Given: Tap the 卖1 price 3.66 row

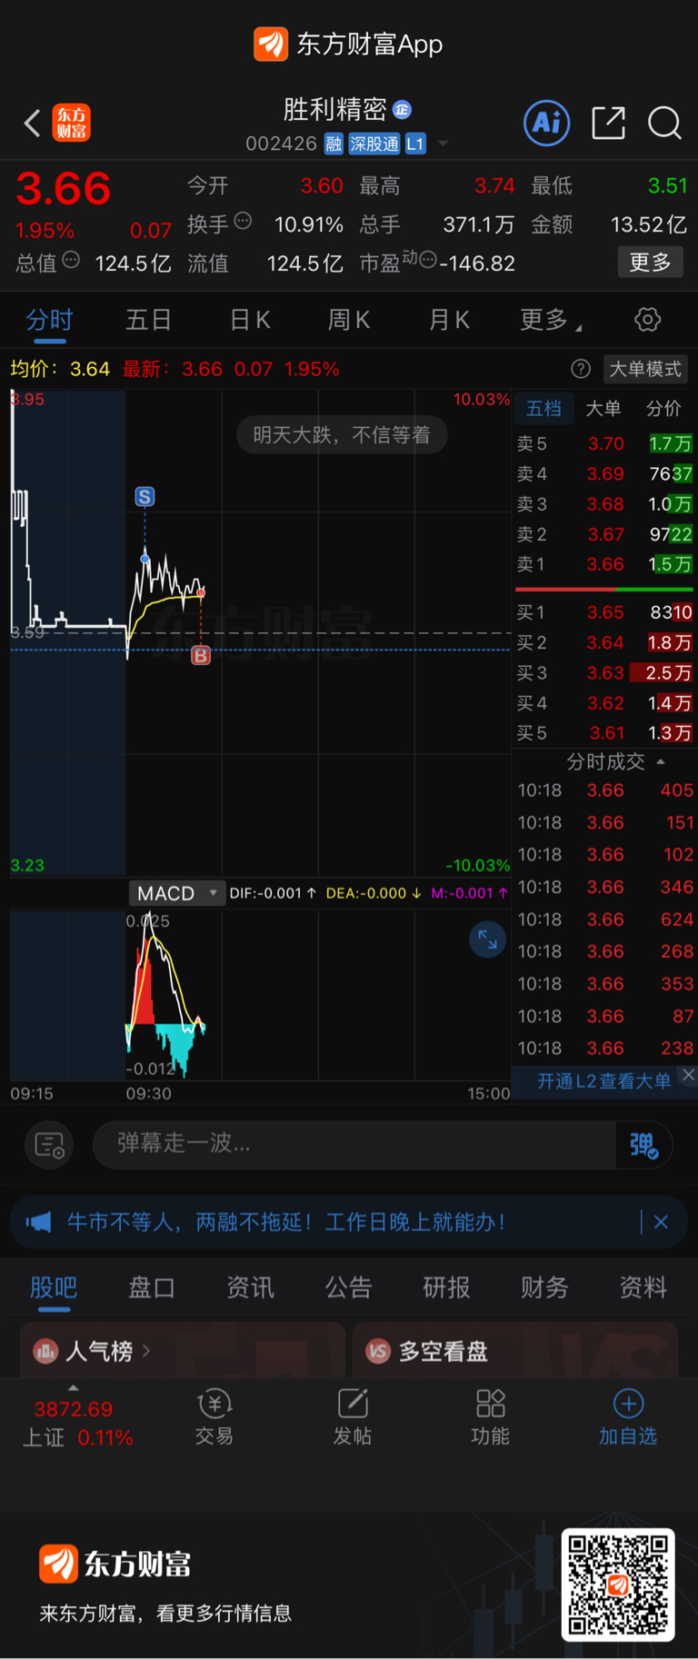Looking at the screenshot, I should 604,564.
